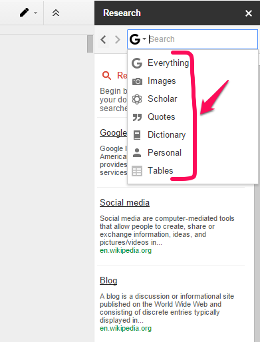Viewport: 260px width, 342px height.
Task: Collapse the toolbar with the double chevron
Action: point(56,13)
